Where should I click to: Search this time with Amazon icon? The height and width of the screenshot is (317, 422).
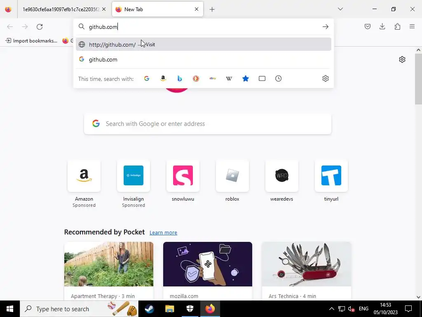click(163, 78)
